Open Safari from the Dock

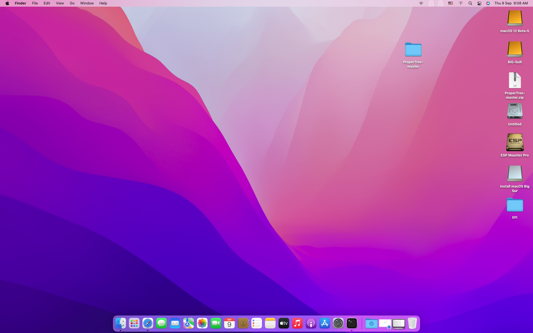[x=148, y=323]
